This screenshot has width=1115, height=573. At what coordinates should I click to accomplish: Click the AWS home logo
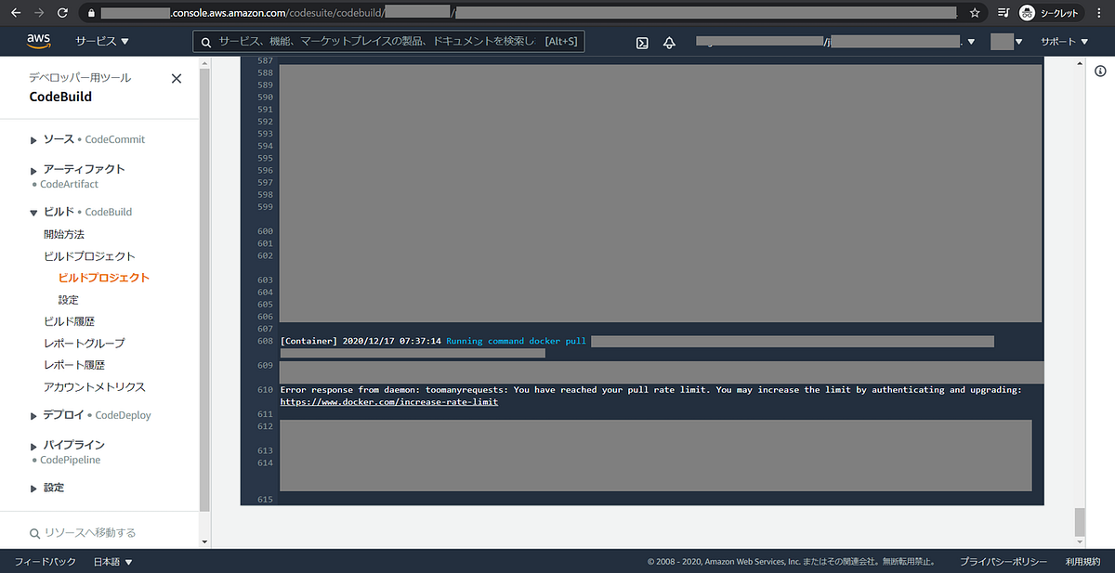click(38, 41)
